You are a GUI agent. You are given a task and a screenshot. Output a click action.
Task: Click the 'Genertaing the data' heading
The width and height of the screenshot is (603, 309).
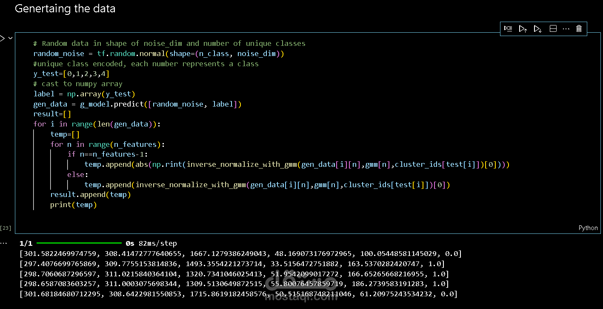(x=65, y=8)
